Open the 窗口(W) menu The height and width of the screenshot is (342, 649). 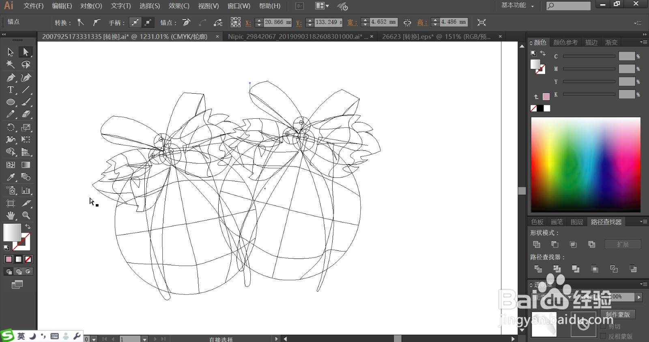tap(239, 6)
